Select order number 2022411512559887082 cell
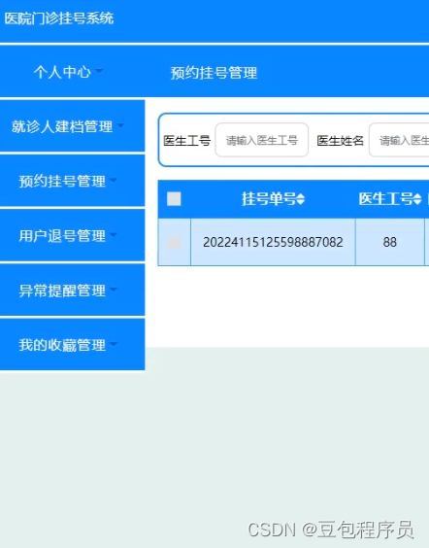 273,242
